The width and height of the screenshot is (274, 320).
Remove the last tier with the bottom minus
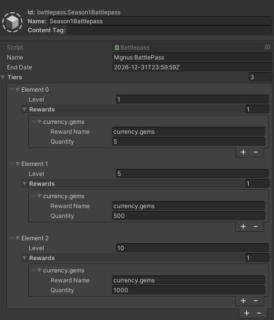coord(259,313)
